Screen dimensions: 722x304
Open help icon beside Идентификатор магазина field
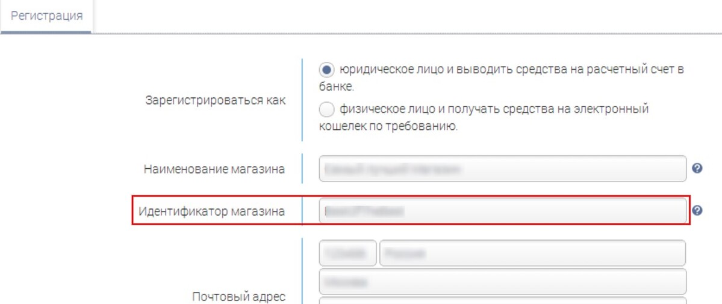[697, 210]
